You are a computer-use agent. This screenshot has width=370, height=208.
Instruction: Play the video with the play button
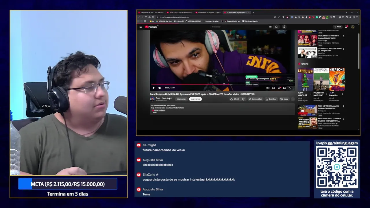pos(153,88)
